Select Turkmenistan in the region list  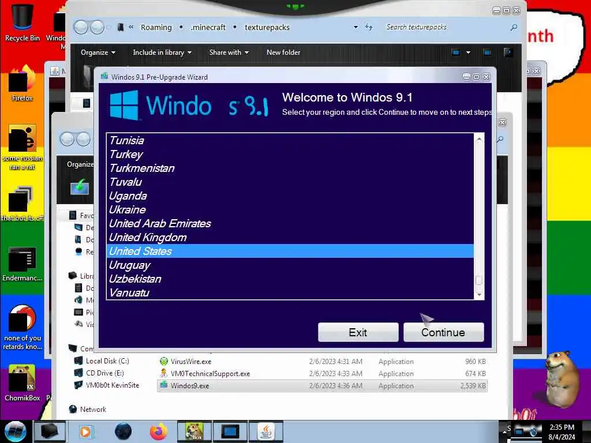[290, 168]
